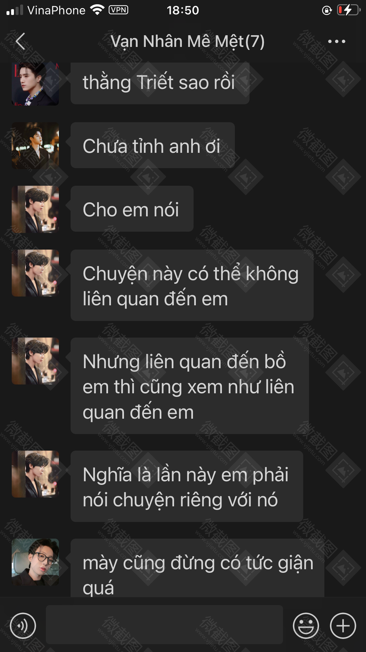Select the 'Chưa tỉnh anh ơi' bubble
The image size is (366, 652).
coord(153,145)
